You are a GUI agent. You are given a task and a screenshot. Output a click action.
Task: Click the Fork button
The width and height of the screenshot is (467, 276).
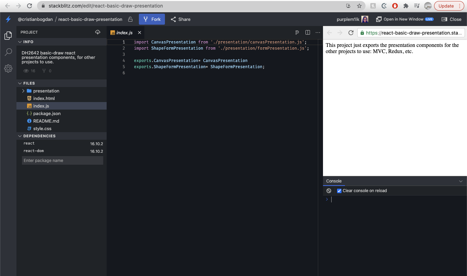(152, 19)
